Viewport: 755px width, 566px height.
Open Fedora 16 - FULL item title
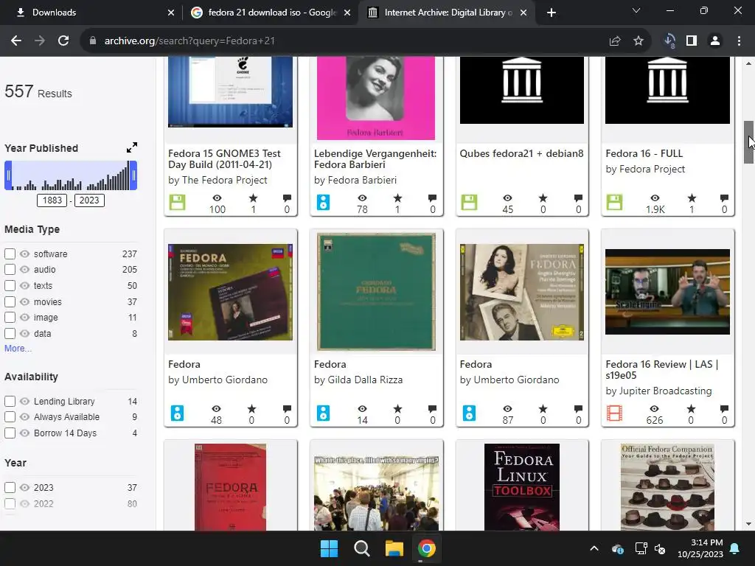coord(644,153)
